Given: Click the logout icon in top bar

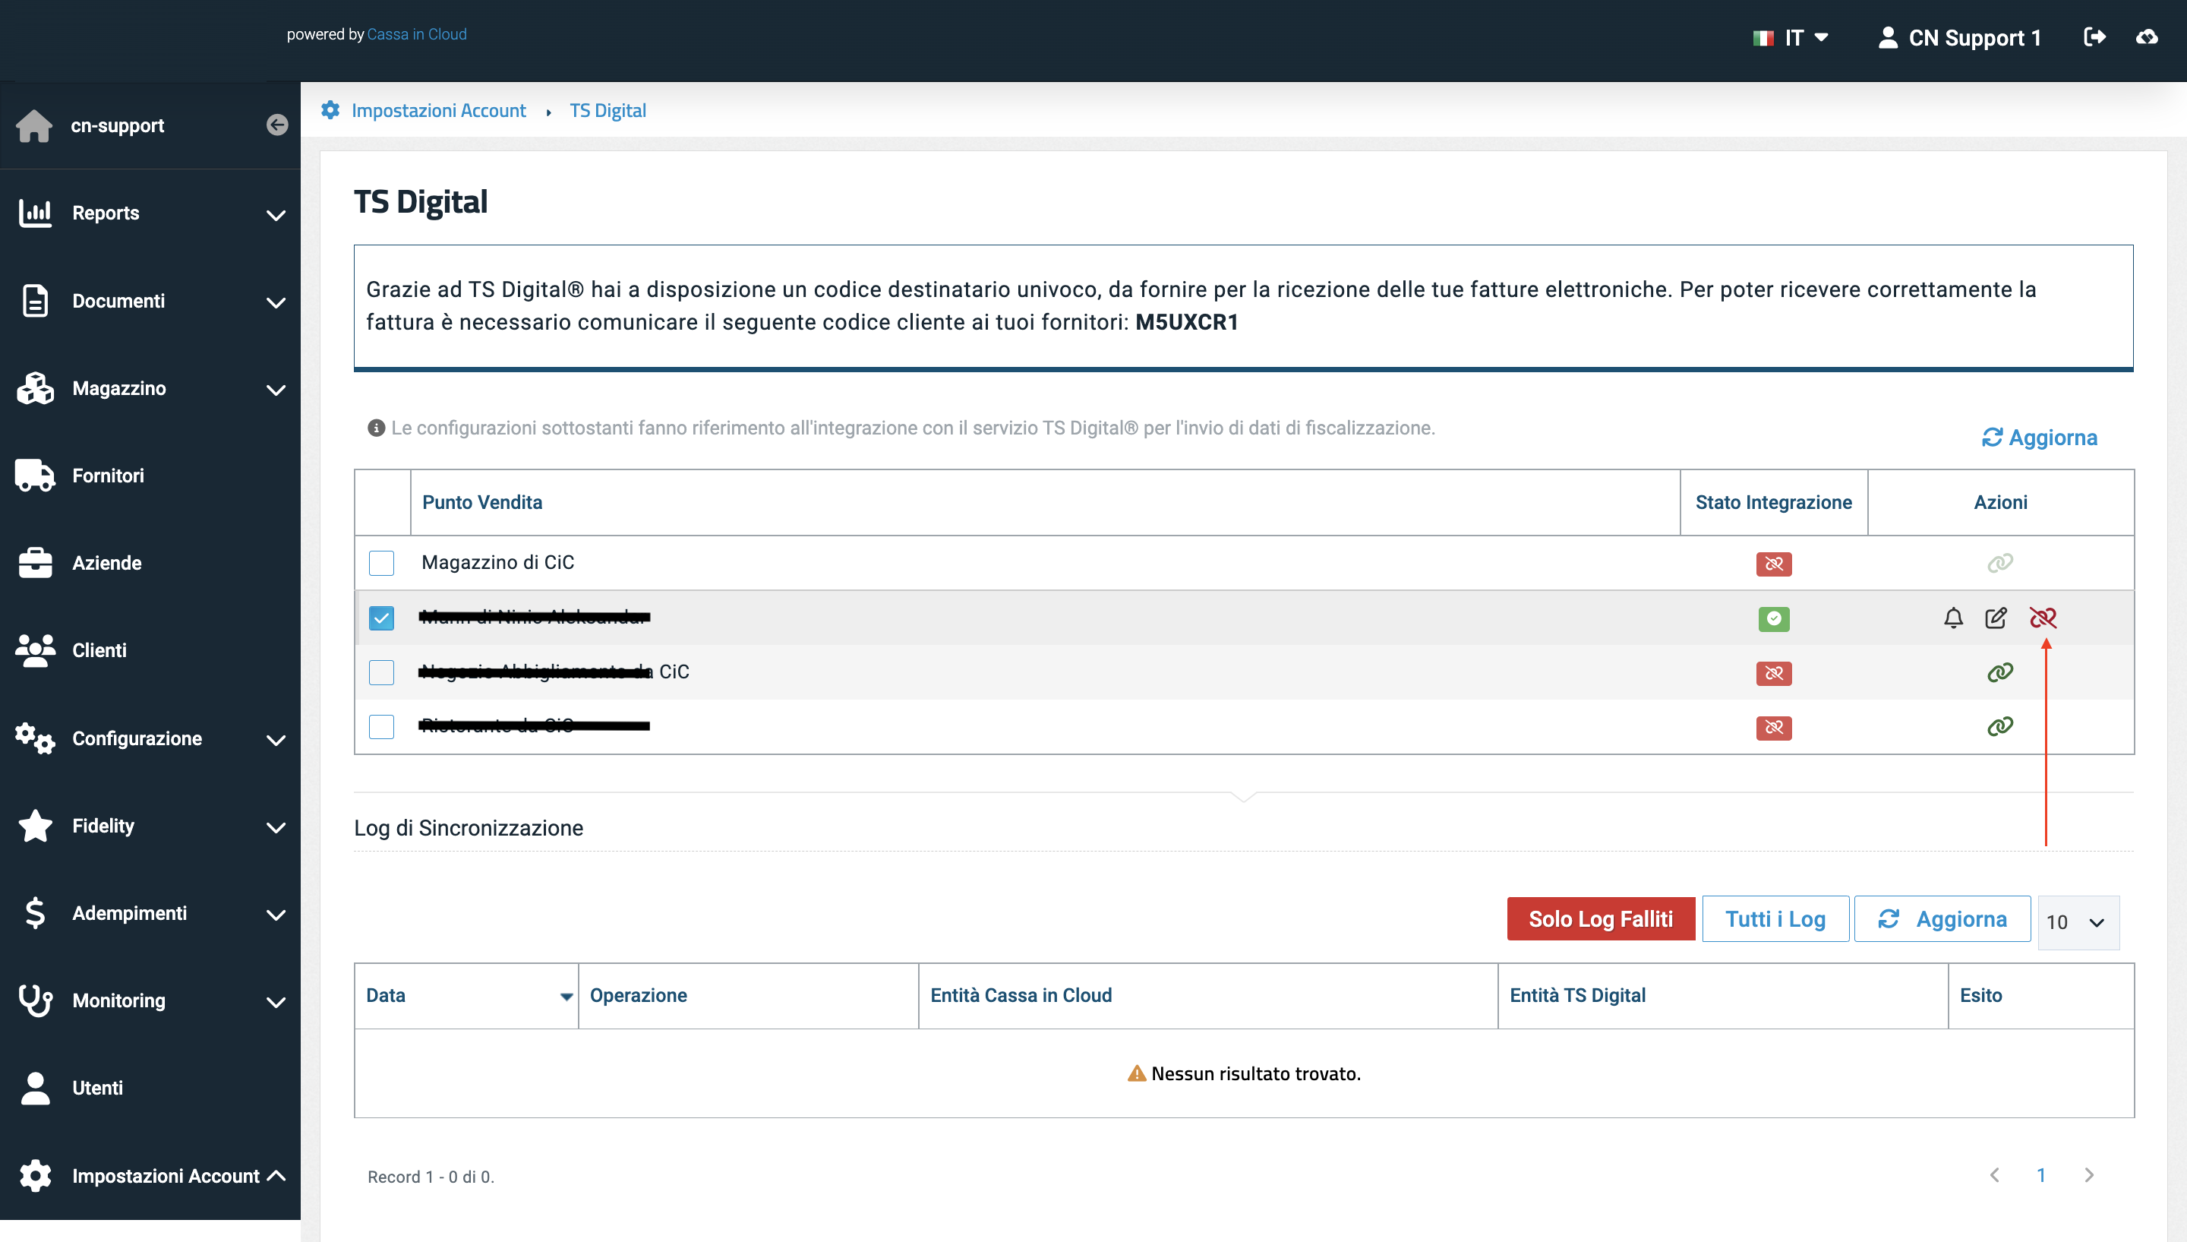Looking at the screenshot, I should pos(2095,36).
